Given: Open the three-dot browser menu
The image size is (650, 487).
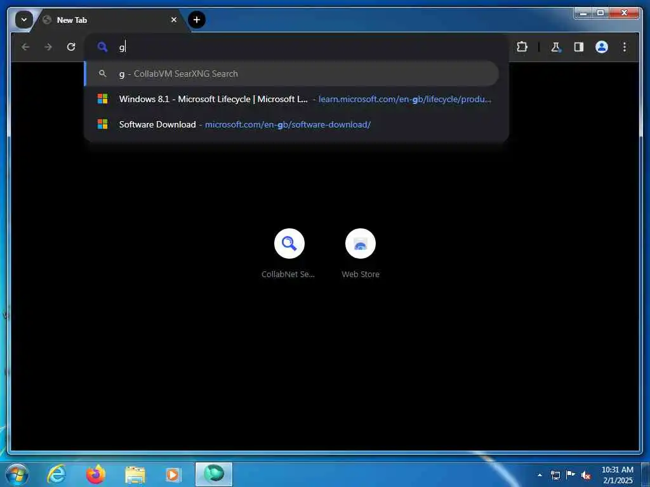Looking at the screenshot, I should [x=625, y=47].
